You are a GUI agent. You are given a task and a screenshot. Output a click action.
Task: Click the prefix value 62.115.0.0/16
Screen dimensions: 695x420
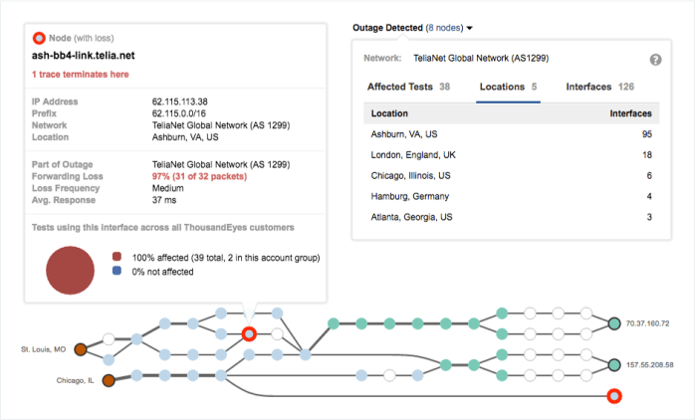coord(179,113)
